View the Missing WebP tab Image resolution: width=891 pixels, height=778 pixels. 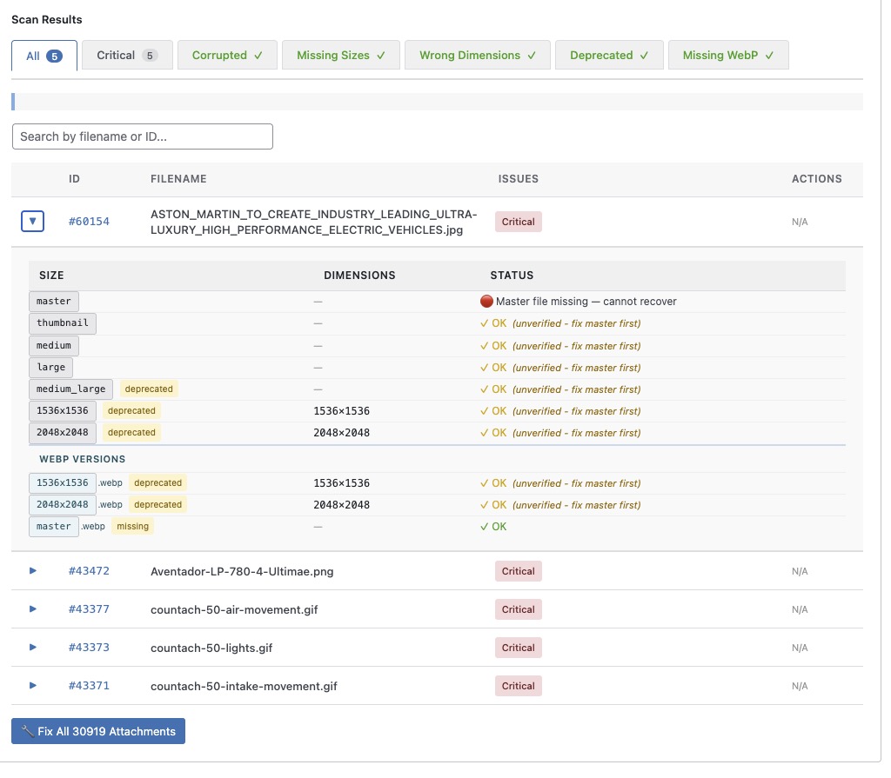[x=727, y=56]
